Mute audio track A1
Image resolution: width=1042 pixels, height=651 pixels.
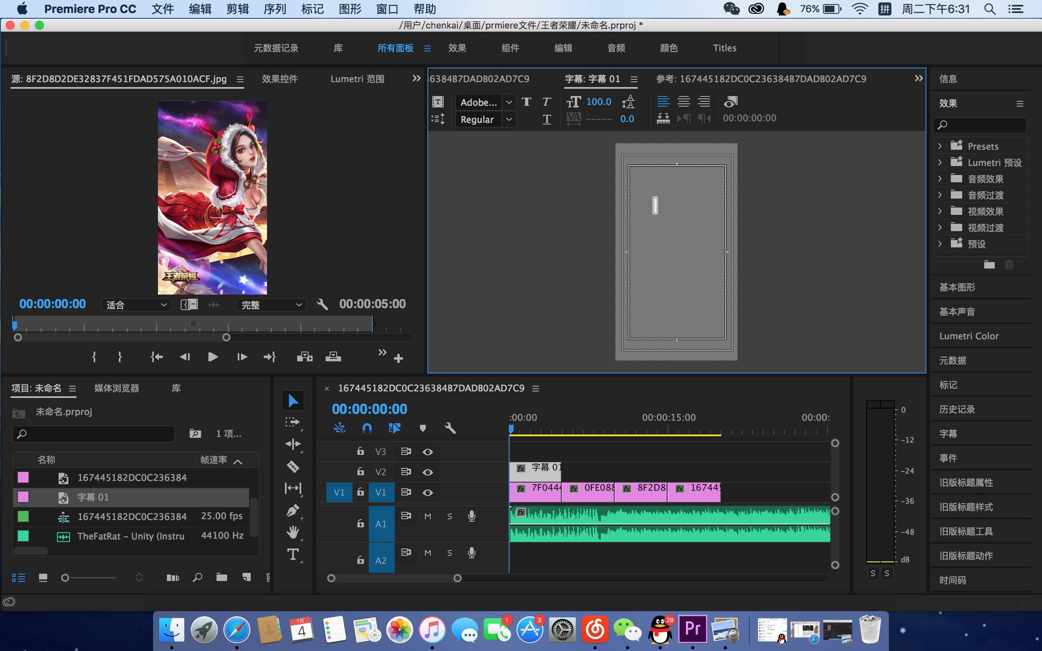pos(427,516)
